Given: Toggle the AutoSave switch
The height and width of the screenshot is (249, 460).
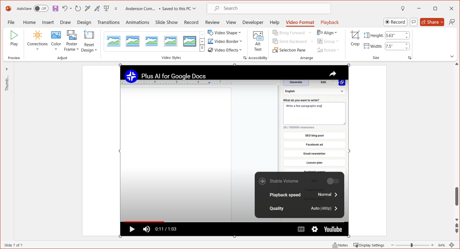Looking at the screenshot, I should [x=41, y=9].
